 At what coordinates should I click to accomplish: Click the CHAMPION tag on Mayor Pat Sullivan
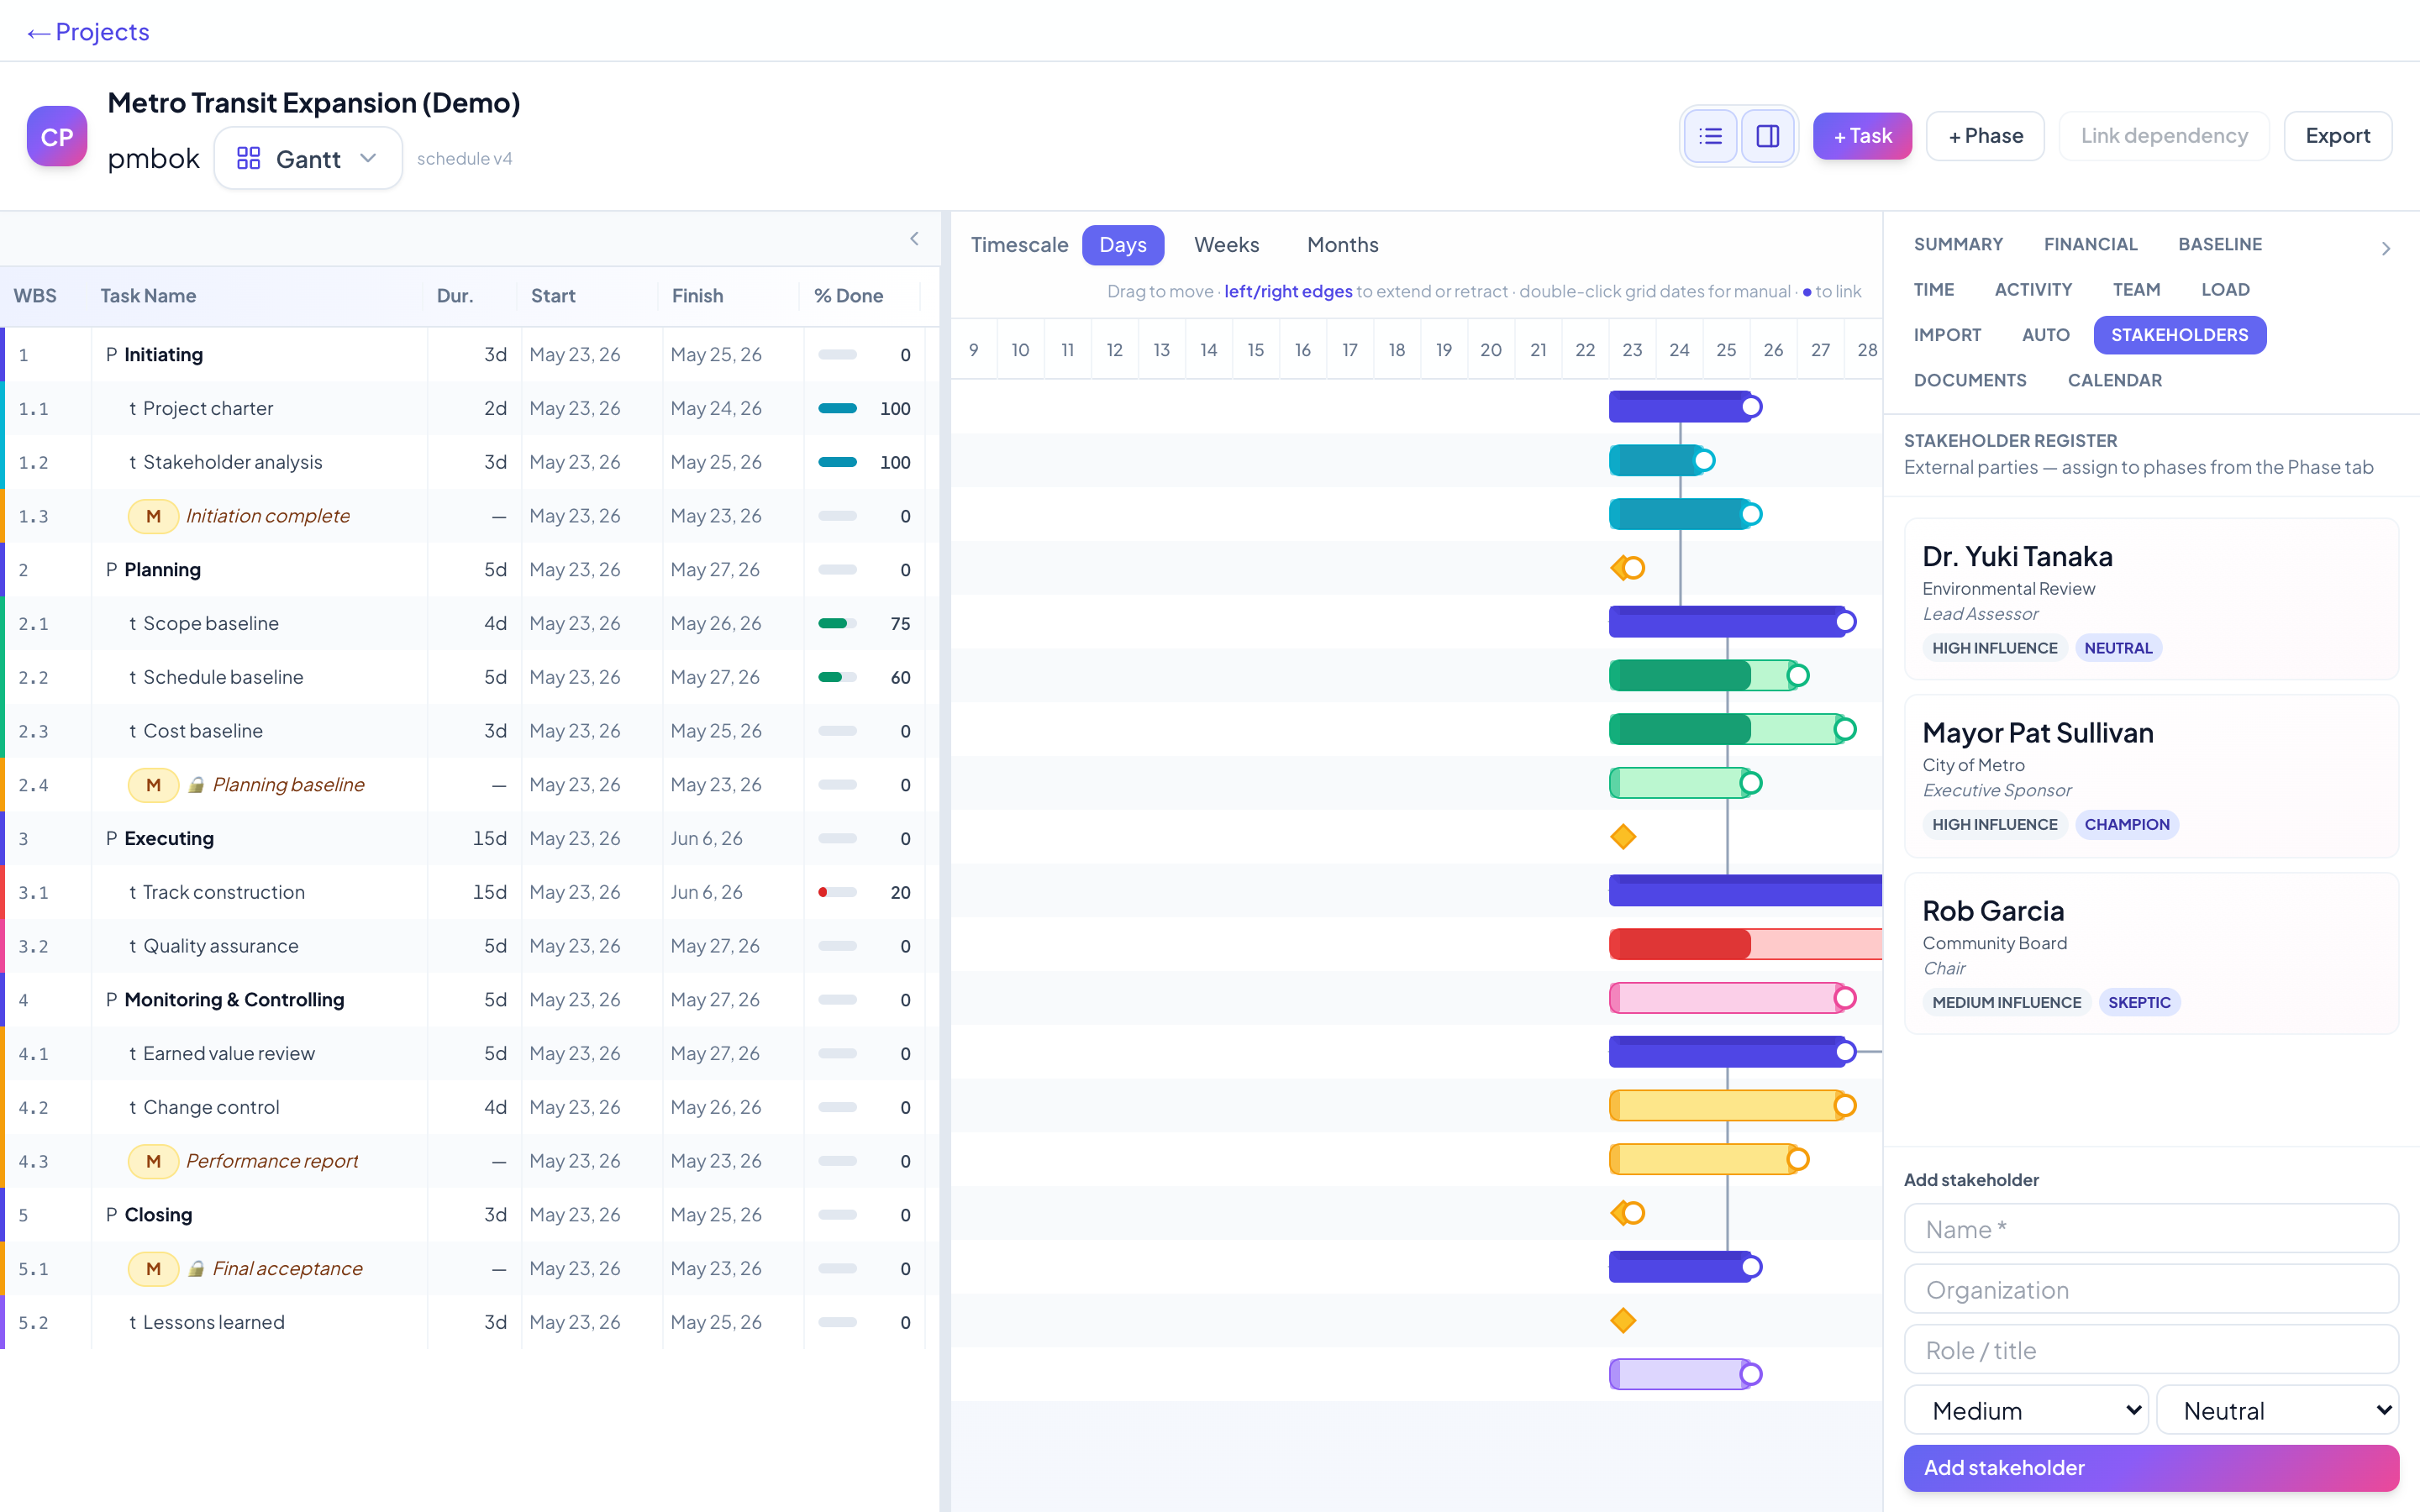pos(2126,824)
